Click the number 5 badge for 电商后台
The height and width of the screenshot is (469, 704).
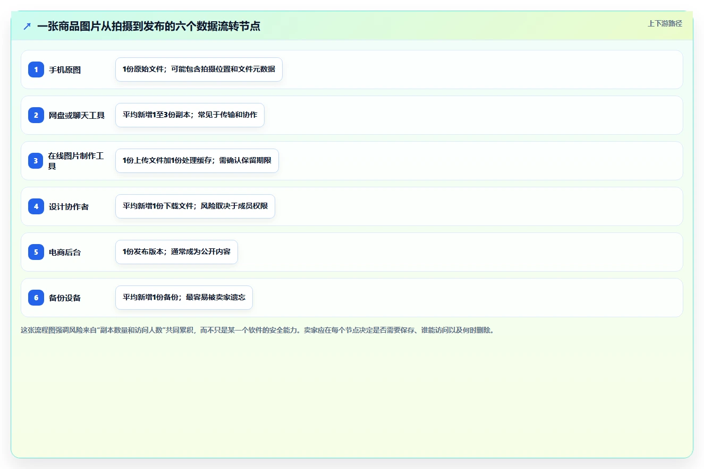coord(36,252)
